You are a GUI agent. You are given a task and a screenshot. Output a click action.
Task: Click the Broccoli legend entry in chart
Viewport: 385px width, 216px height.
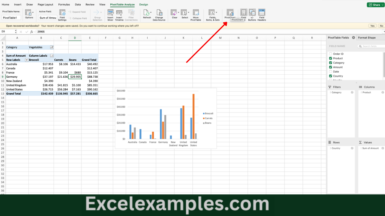click(x=208, y=113)
